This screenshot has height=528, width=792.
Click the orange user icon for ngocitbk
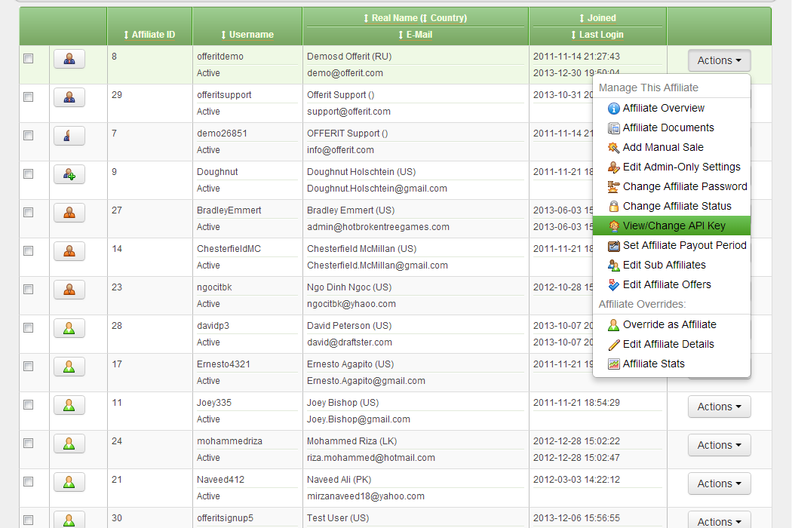click(69, 290)
